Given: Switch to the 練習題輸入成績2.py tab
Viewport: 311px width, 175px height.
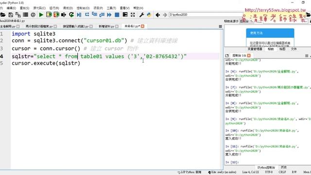Looking at the screenshot, I should [76, 26].
